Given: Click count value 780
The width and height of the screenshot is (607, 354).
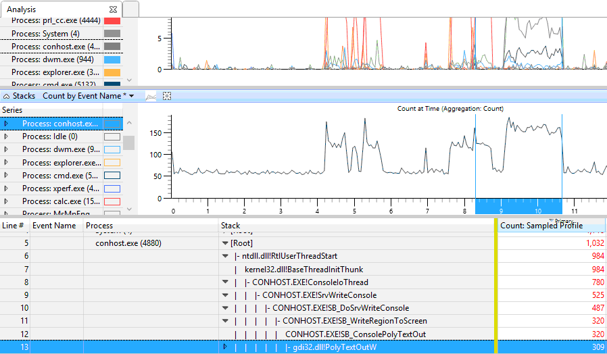Looking at the screenshot, I should pyautogui.click(x=598, y=282).
